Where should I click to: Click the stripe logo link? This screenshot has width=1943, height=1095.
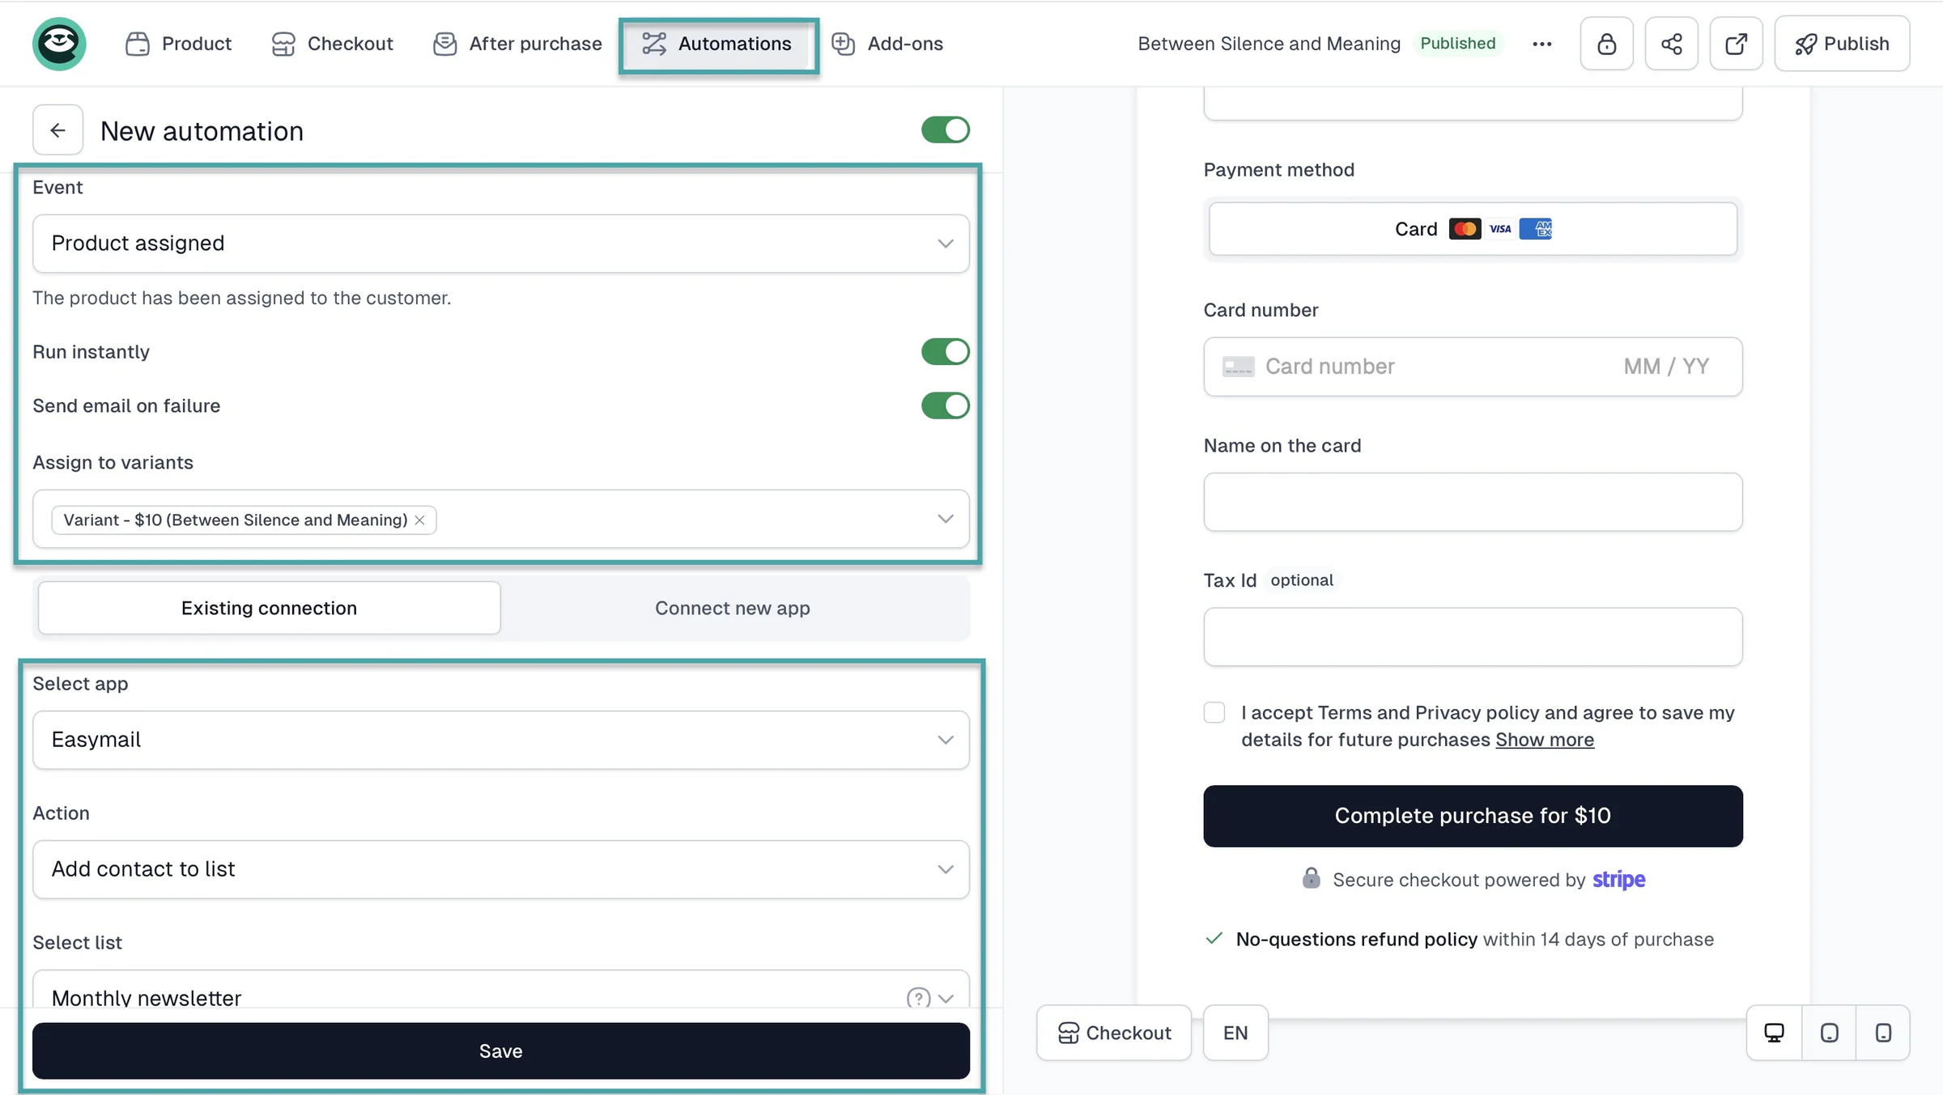[x=1618, y=880]
